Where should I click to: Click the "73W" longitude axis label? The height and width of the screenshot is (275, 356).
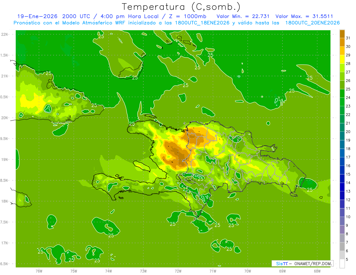[x=143, y=271]
